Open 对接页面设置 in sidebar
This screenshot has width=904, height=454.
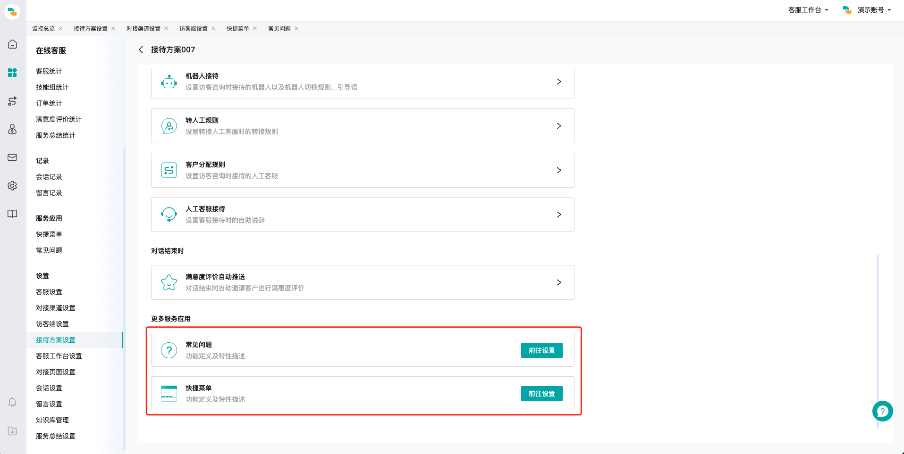(x=56, y=372)
